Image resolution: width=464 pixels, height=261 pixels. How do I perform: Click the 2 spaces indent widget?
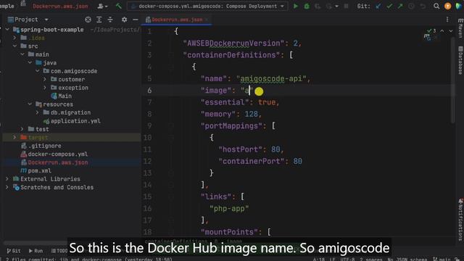371,259
